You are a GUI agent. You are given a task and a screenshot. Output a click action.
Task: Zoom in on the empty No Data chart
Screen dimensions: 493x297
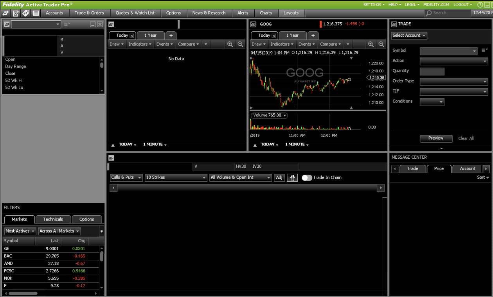pyautogui.click(x=230, y=44)
